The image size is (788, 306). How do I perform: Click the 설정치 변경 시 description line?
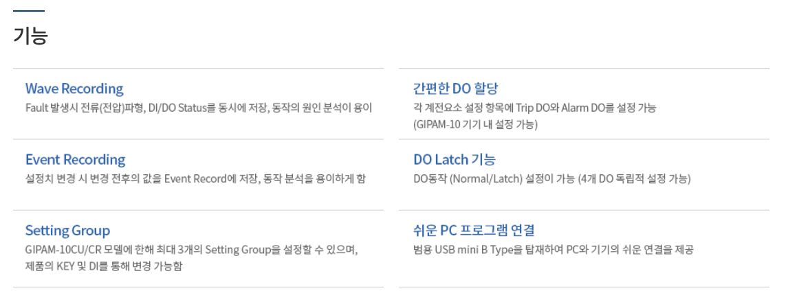point(195,179)
